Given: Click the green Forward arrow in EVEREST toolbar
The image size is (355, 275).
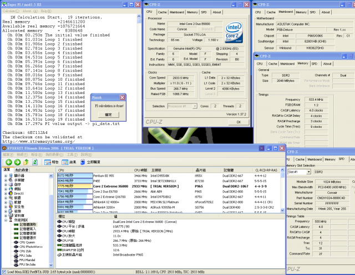Looking at the screenshot, I should coord(17,162).
